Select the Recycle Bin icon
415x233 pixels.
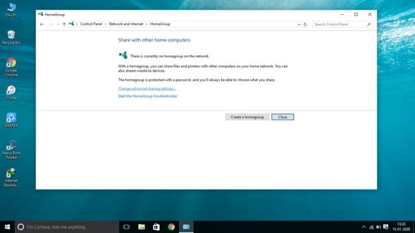click(11, 37)
